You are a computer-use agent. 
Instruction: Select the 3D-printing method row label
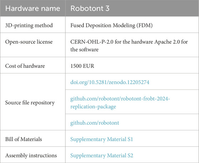(x=29, y=26)
